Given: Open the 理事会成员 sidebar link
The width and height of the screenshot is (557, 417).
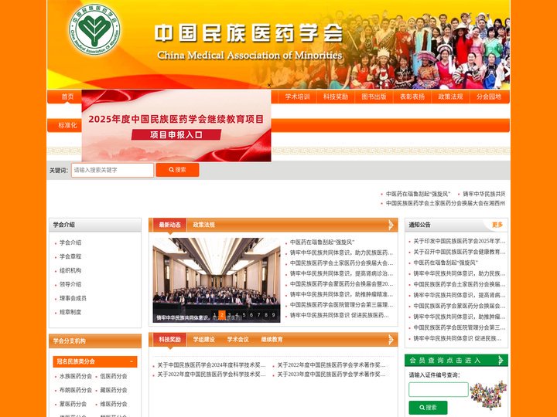Looking at the screenshot, I should coord(73,298).
